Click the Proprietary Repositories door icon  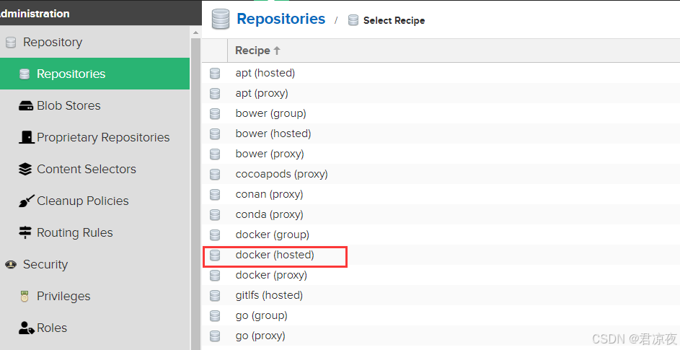26,137
